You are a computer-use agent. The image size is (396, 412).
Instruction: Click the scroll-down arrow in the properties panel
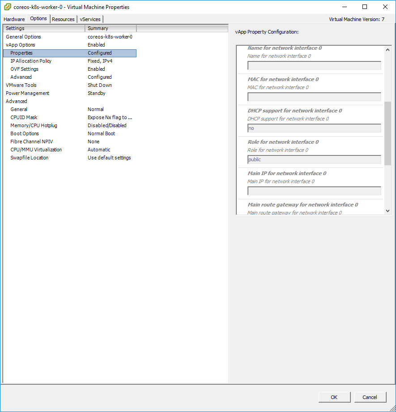[387, 210]
